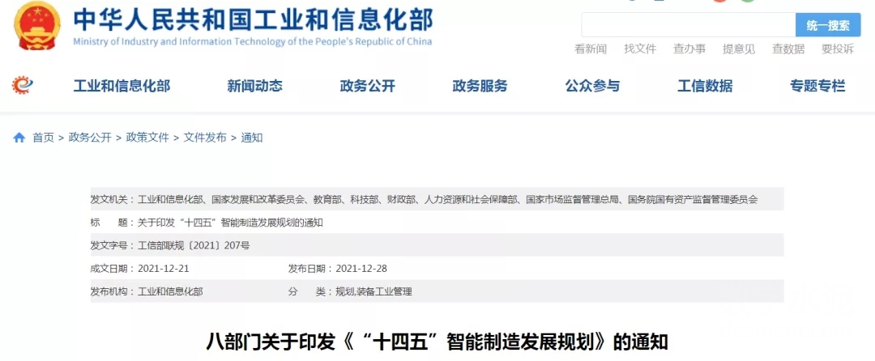875x361 pixels.
Task: Click the 发布日期 value 2021-12-28
Action: (x=361, y=269)
